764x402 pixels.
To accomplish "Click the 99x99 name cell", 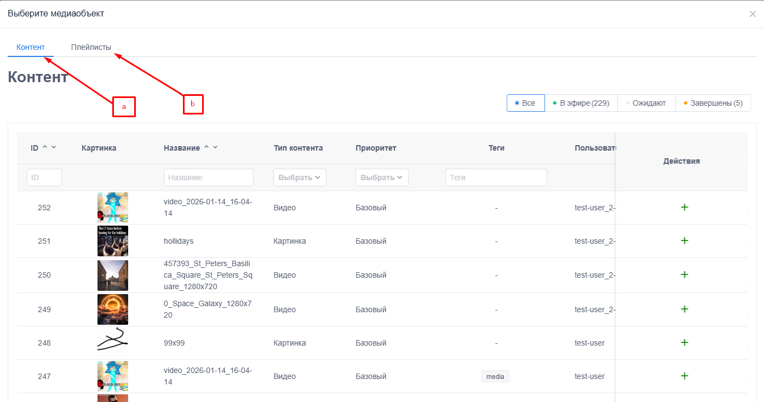I will [x=175, y=343].
